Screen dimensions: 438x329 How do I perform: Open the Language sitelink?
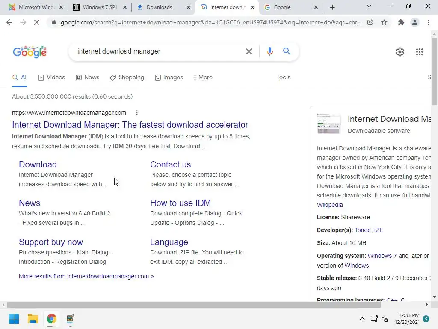169,242
